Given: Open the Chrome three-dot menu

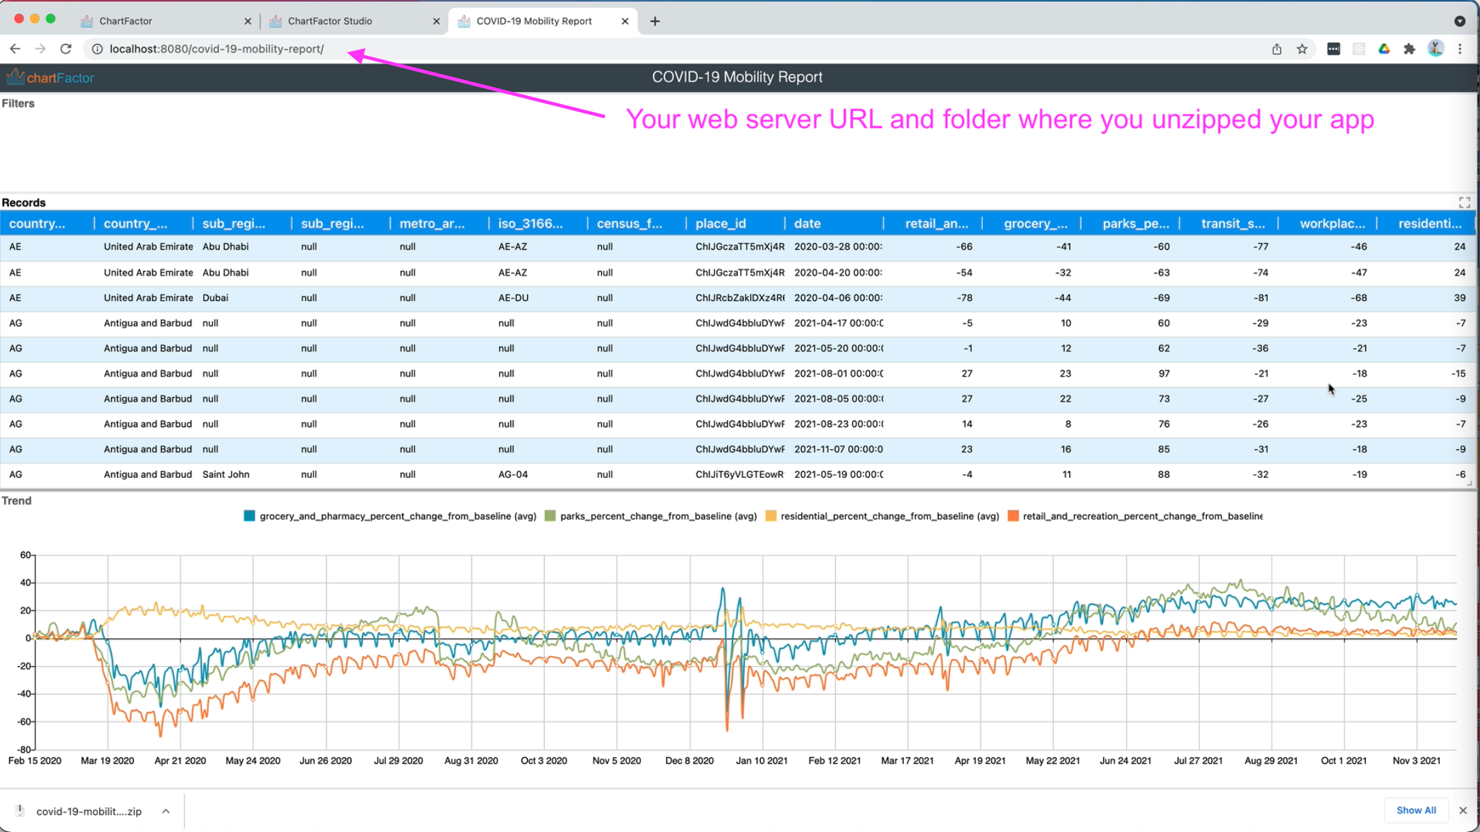Looking at the screenshot, I should pos(1460,49).
